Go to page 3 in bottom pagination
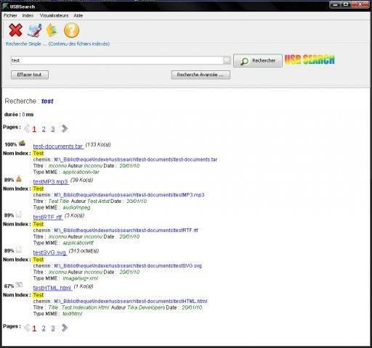Image resolution: width=372 pixels, height=348 pixels. tap(53, 328)
